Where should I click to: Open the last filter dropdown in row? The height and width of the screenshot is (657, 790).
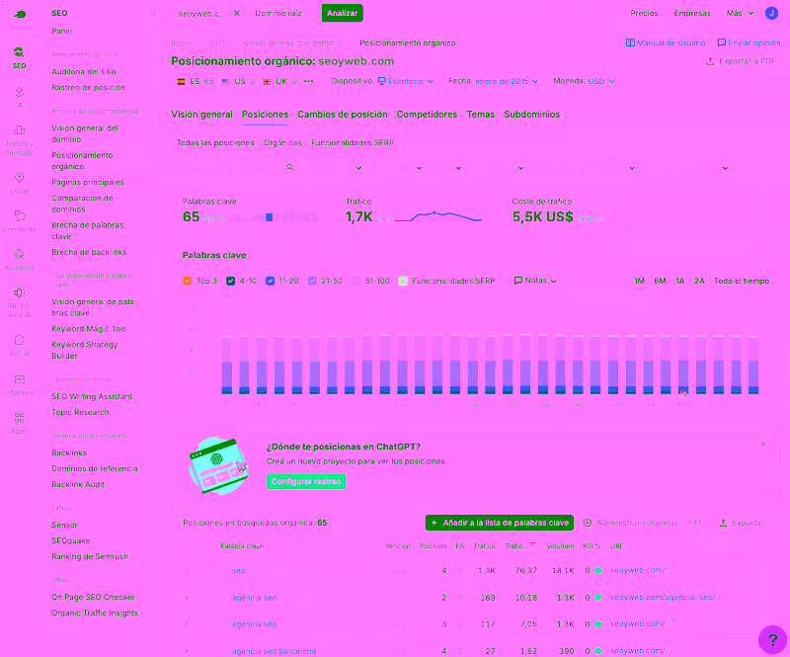pos(689,168)
